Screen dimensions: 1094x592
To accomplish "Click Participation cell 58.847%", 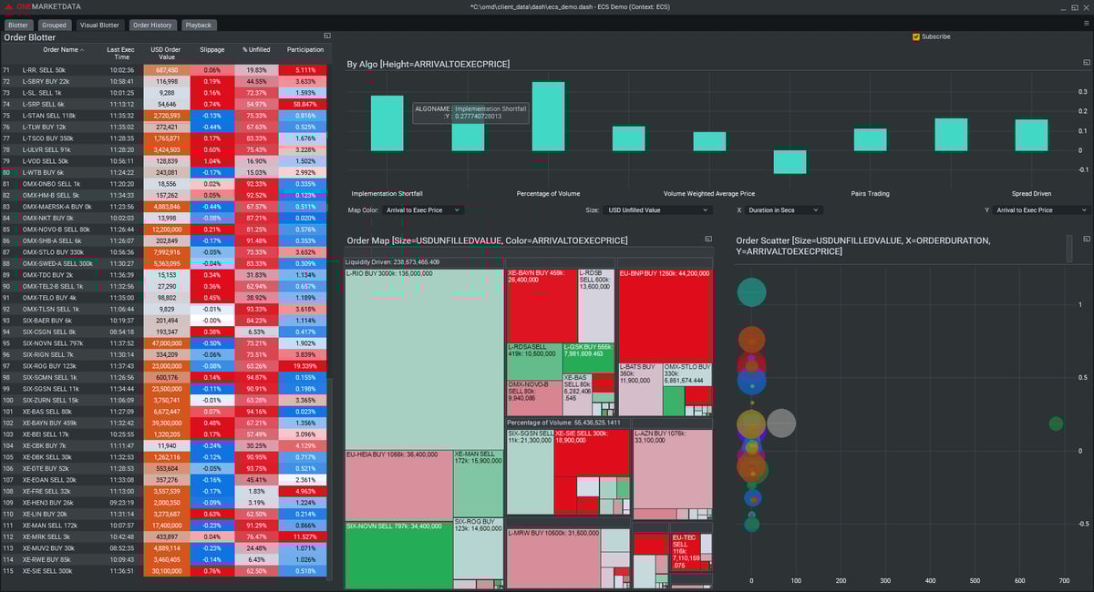I will pyautogui.click(x=304, y=104).
